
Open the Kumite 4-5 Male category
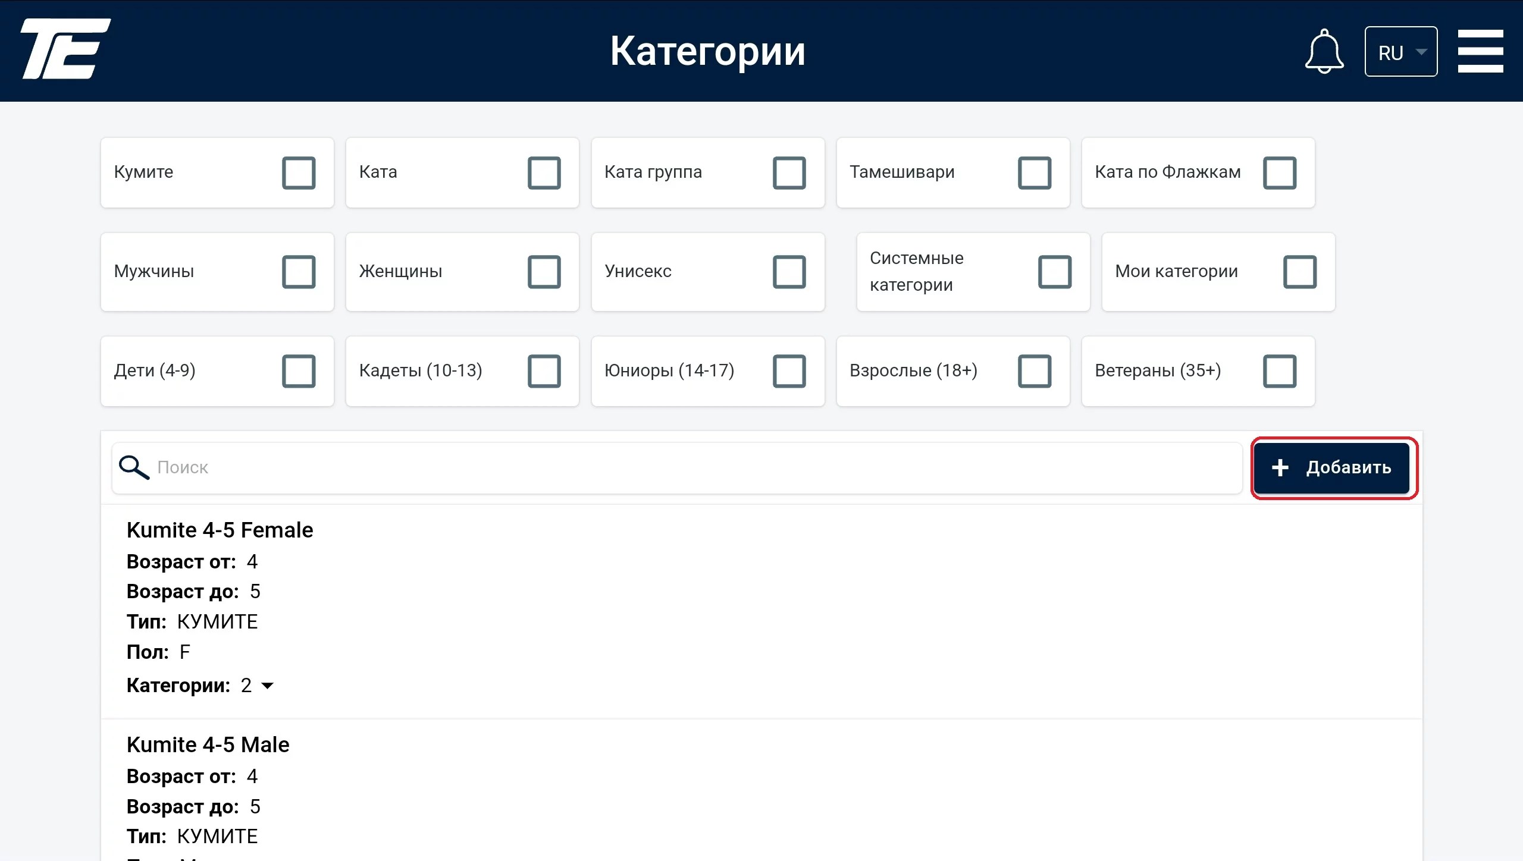pos(208,744)
